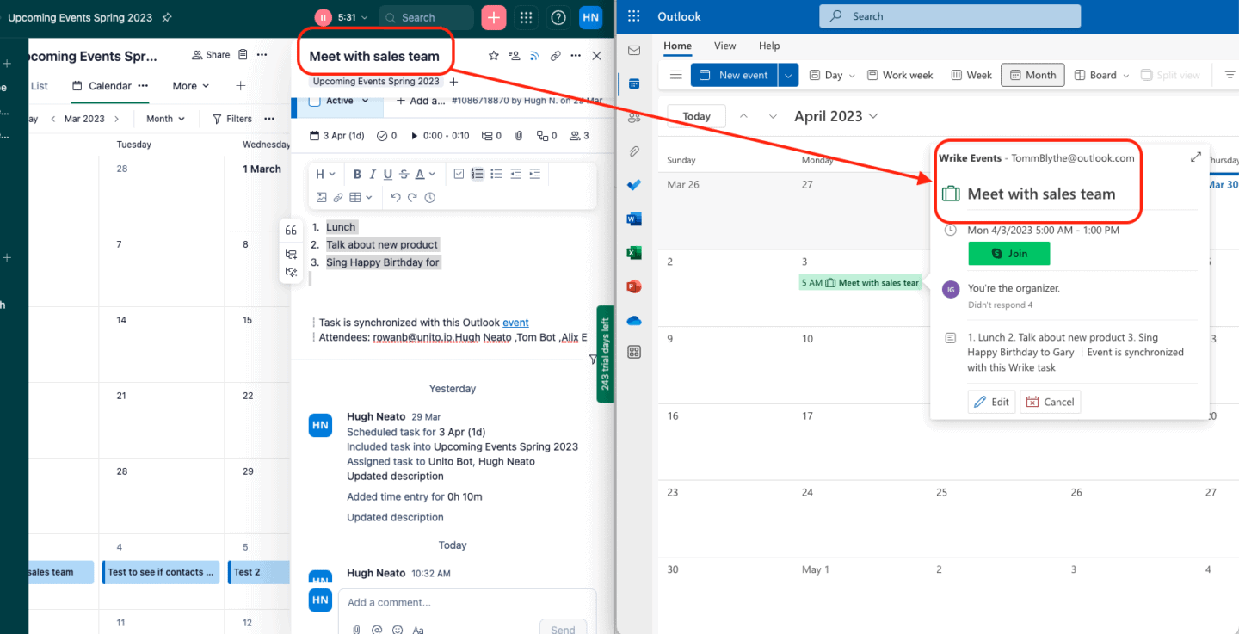This screenshot has width=1239, height=634.
Task: Launch Excel from the Outlook sidebar
Action: pos(634,252)
